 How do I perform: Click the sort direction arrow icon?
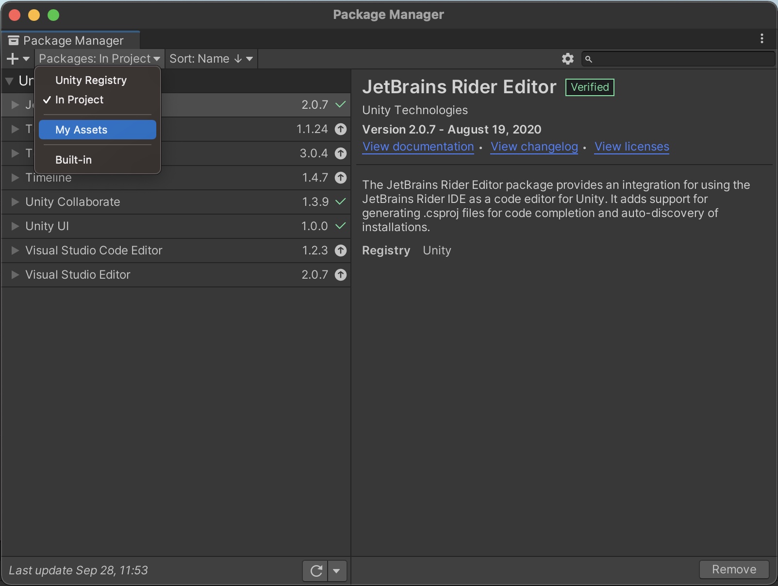coord(238,59)
